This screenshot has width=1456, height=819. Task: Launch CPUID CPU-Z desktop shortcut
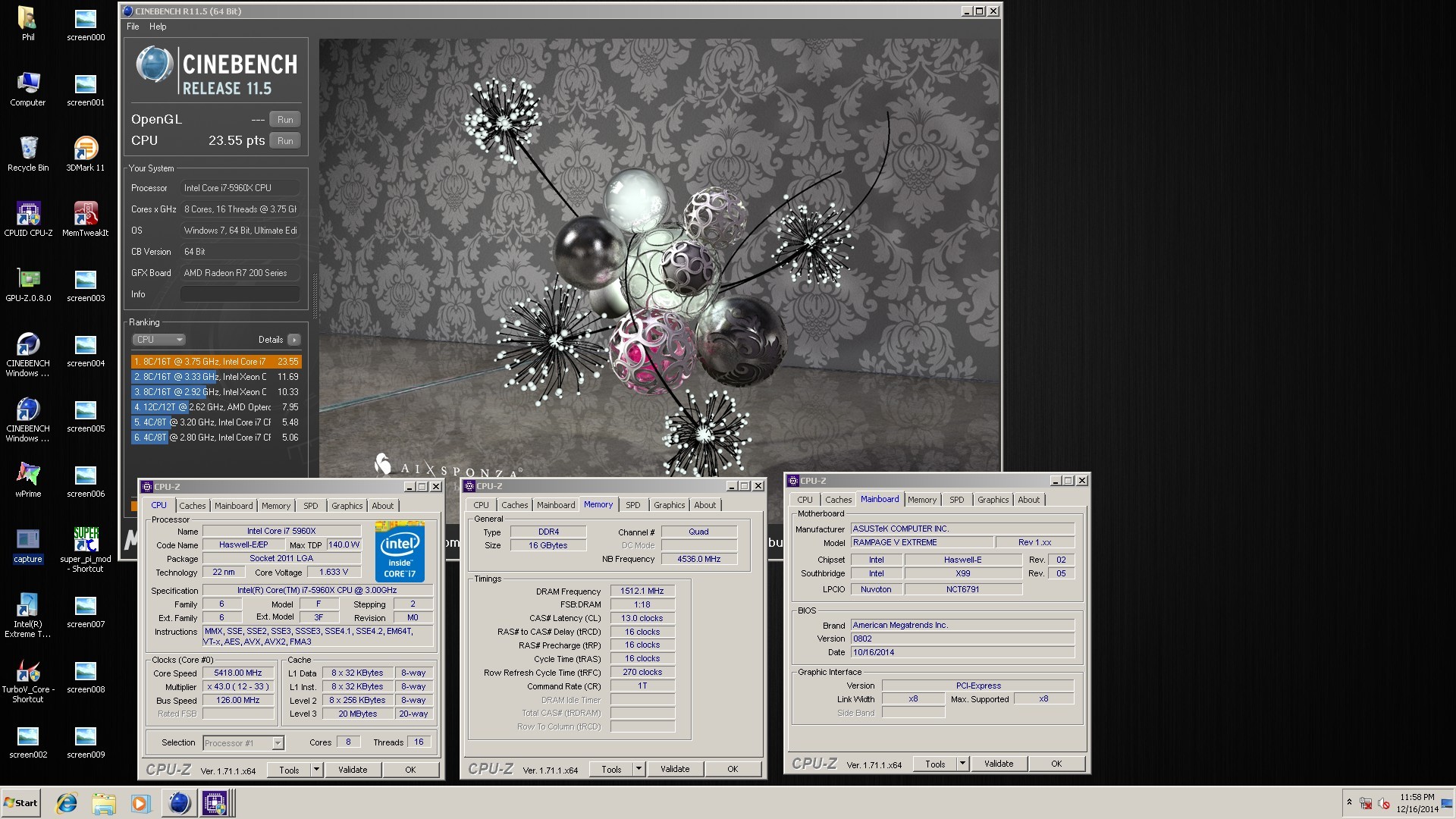click(x=28, y=219)
